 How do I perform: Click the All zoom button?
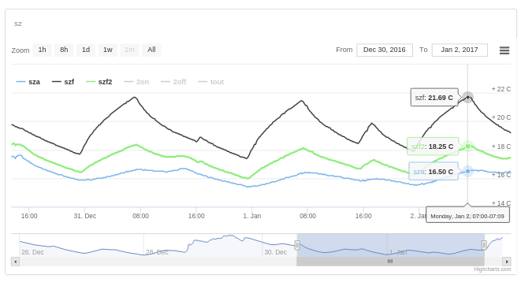pyautogui.click(x=151, y=50)
